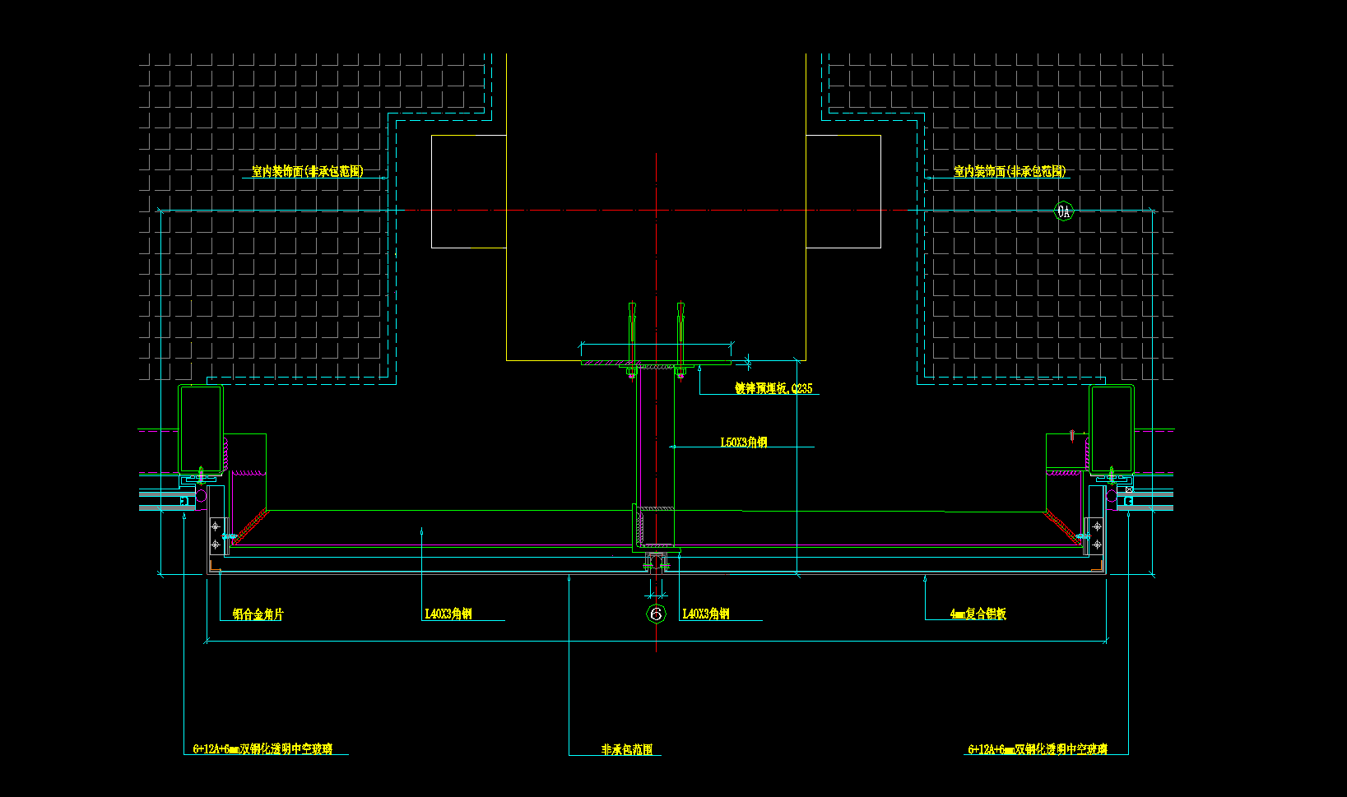The height and width of the screenshot is (797, 1347).
Task: Click the left green mullion profile
Action: coord(200,429)
